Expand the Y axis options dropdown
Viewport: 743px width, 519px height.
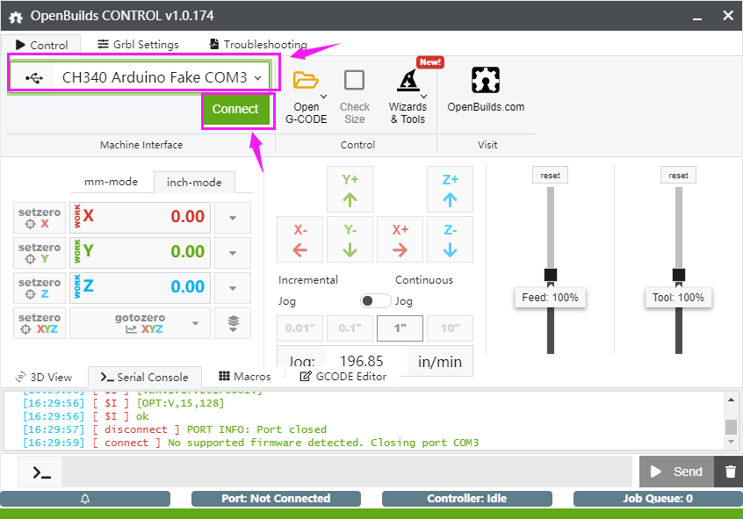coord(233,253)
